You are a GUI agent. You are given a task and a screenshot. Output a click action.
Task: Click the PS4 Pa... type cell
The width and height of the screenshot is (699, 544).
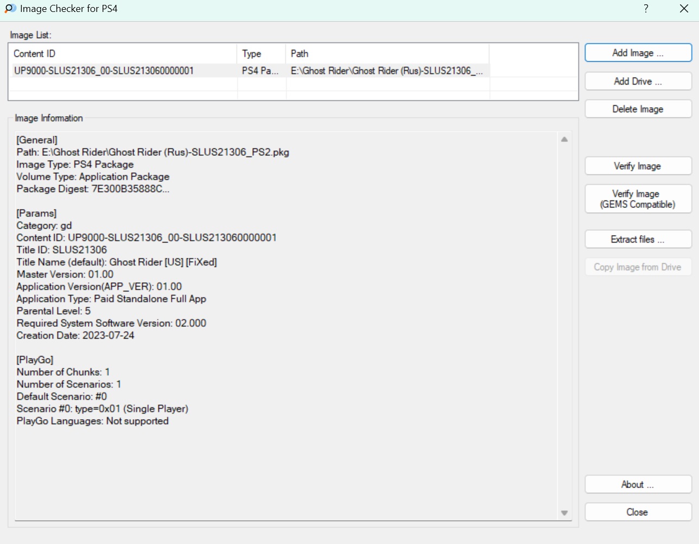click(x=260, y=71)
